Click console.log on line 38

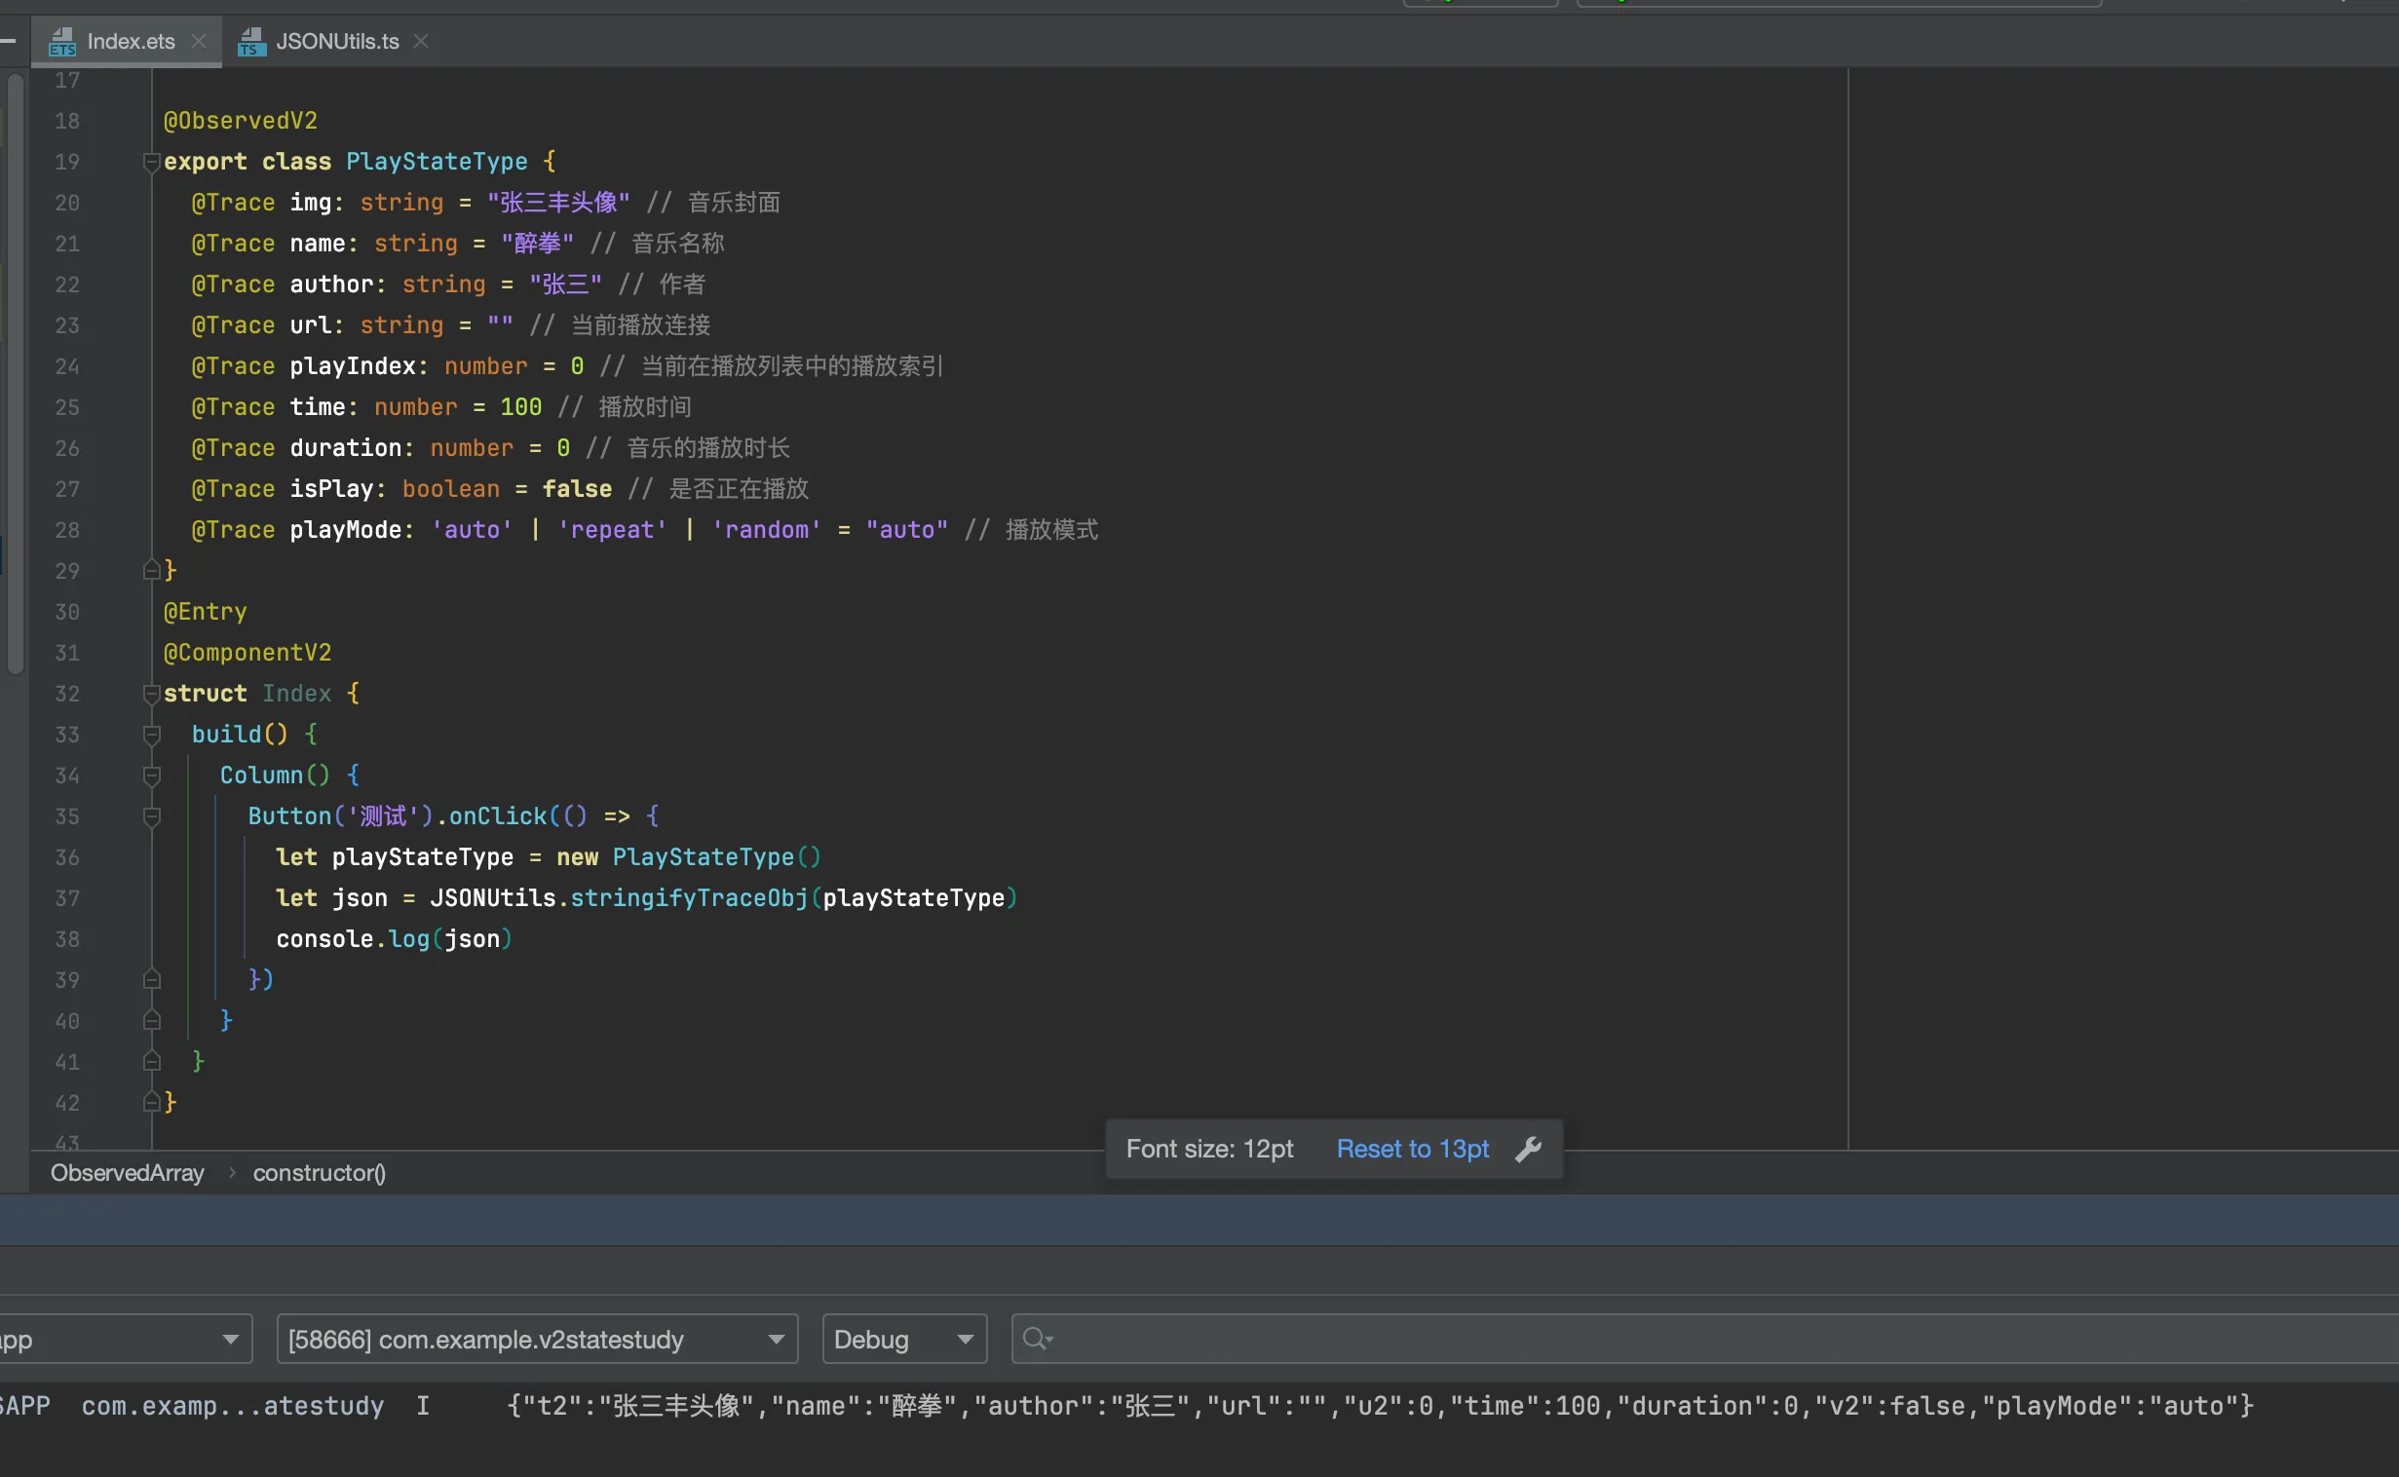353,940
